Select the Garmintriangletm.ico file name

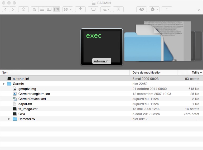(34, 94)
